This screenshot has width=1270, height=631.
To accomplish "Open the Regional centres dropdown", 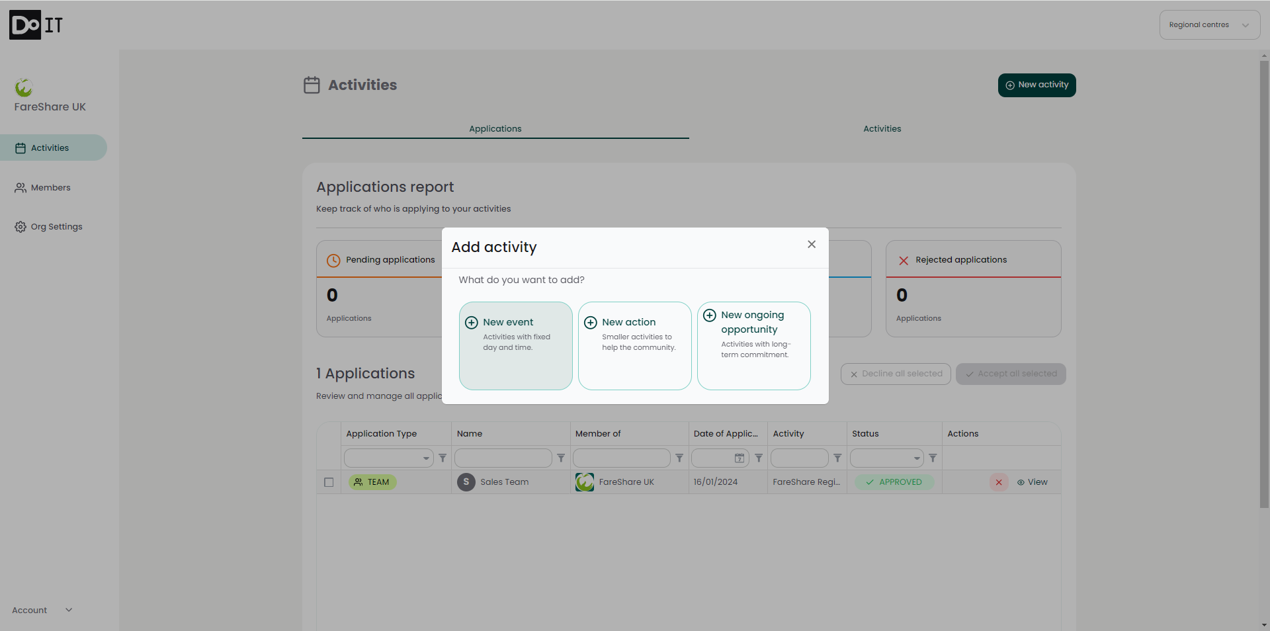I will click(x=1209, y=25).
